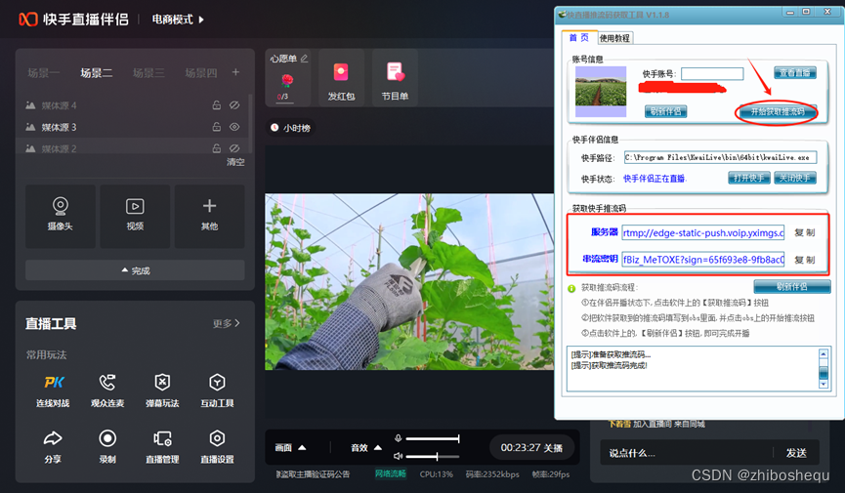845x493 pixels.
Task: Click the account avatar thumbnail
Action: 601,92
